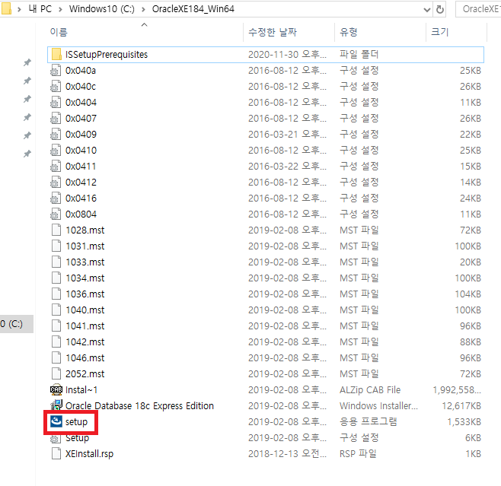
Task: Open the address bar history dropdown
Action: point(426,10)
